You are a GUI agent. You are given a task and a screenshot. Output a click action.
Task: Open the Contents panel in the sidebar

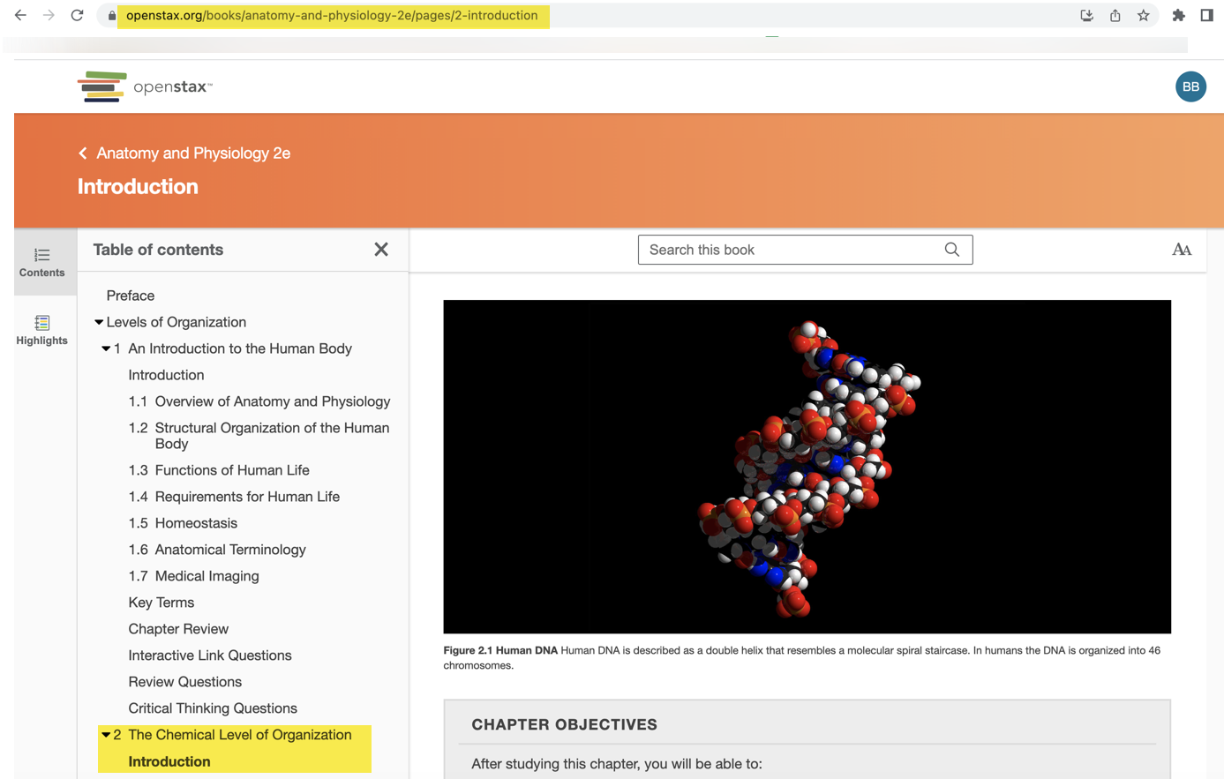point(41,262)
